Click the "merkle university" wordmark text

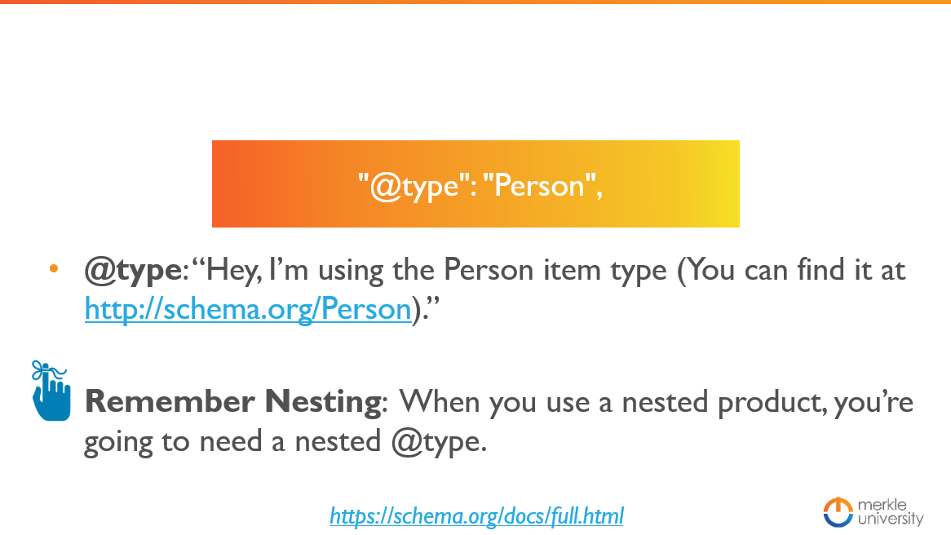tap(891, 512)
